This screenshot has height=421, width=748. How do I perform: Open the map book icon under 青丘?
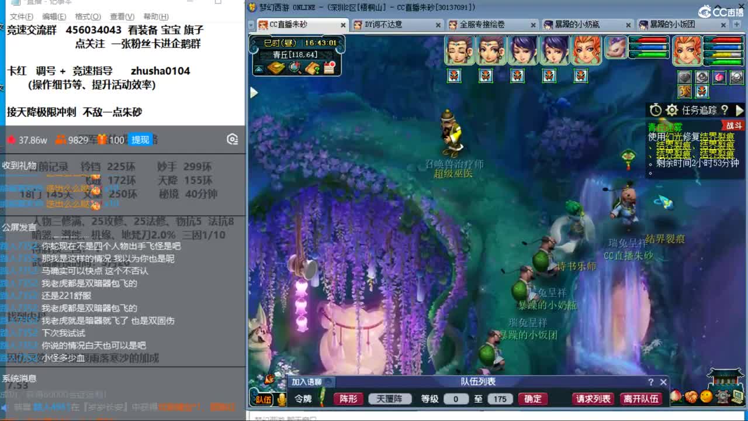tap(276, 68)
